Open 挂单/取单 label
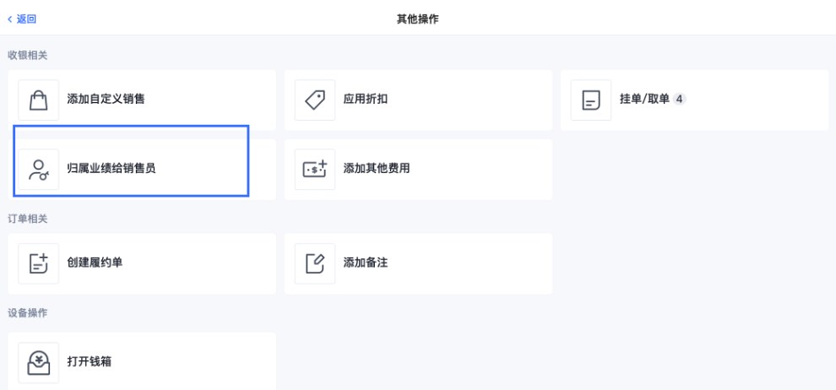 (644, 99)
